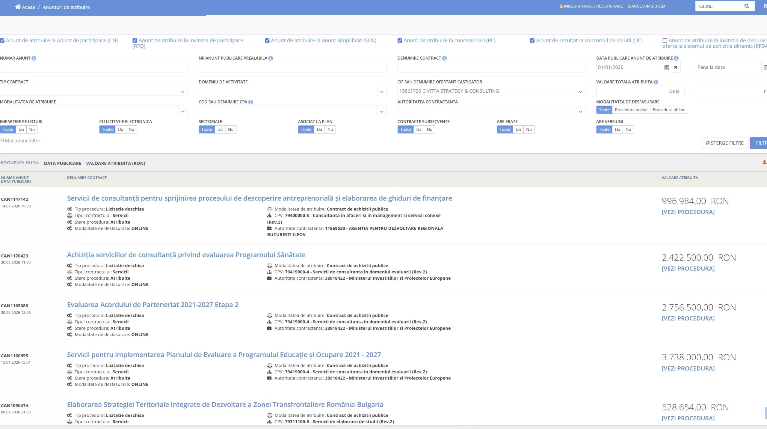Clear the 01/01/2026 date with the X icon

click(676, 67)
